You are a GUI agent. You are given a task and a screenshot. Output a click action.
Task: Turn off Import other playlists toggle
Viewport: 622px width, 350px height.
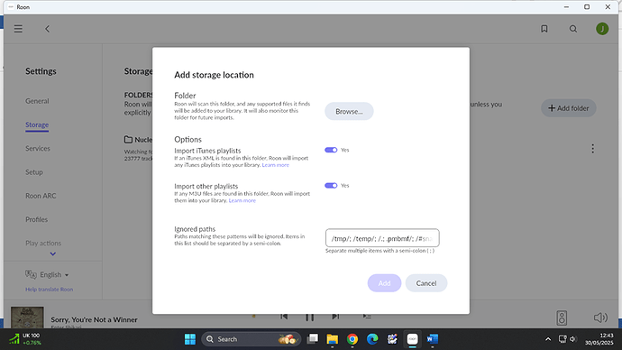pos(331,185)
